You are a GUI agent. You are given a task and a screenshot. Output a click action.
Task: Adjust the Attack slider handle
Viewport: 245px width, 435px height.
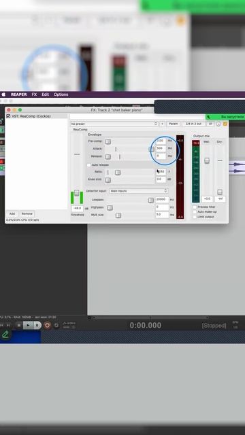click(x=152, y=149)
